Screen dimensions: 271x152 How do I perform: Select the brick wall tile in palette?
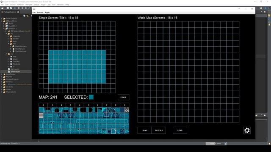point(127,110)
